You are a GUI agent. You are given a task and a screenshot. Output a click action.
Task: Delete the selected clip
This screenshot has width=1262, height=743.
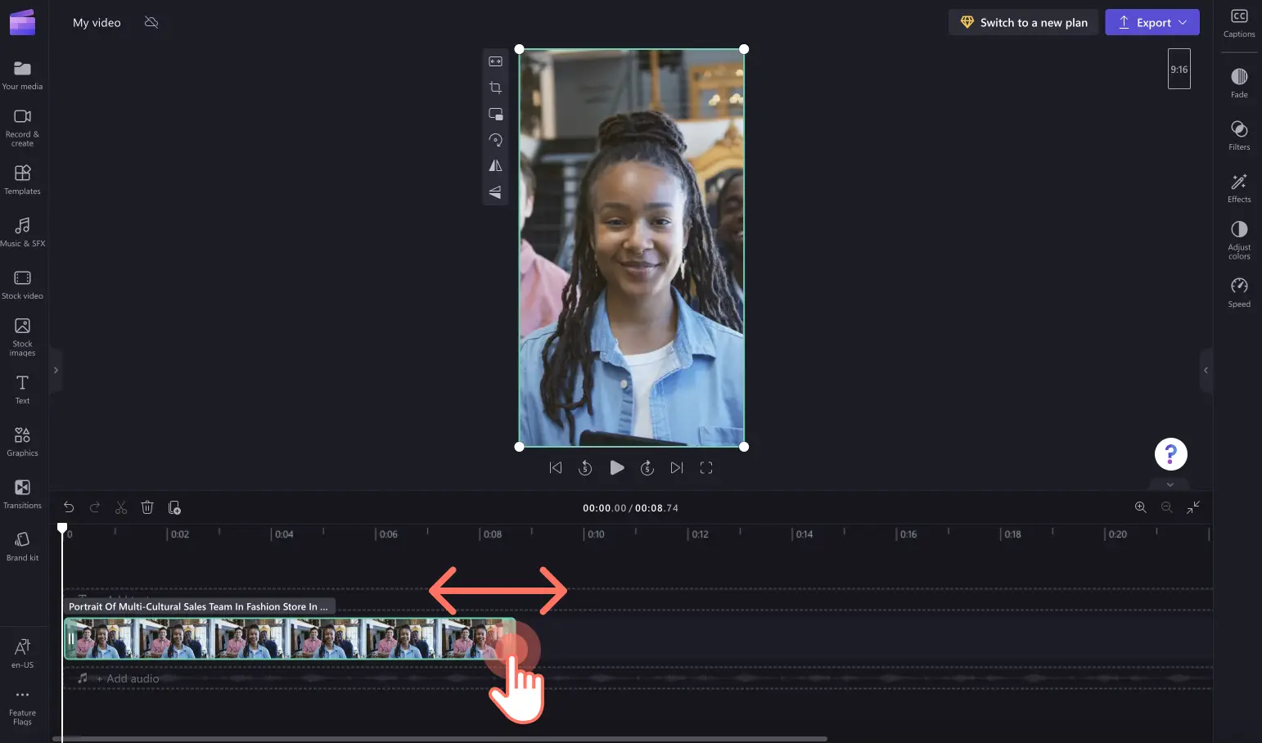[x=147, y=507]
